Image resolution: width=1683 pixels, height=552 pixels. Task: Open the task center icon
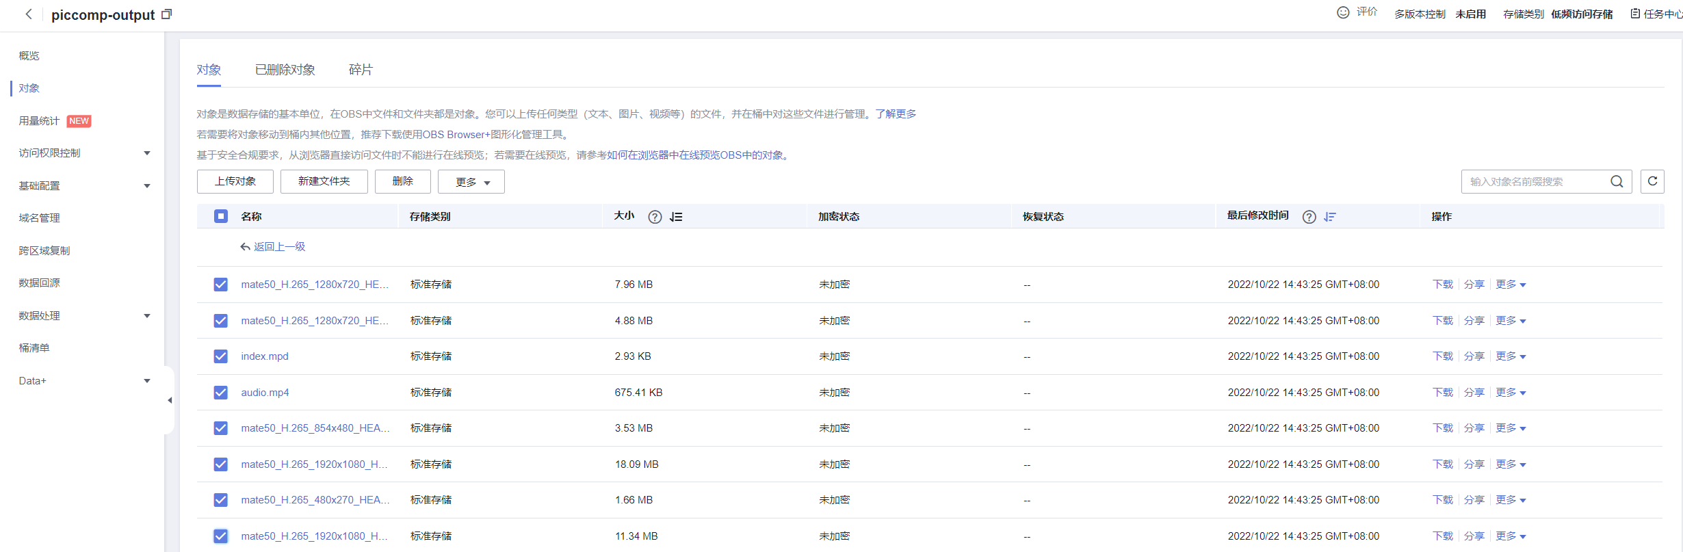pyautogui.click(x=1635, y=14)
